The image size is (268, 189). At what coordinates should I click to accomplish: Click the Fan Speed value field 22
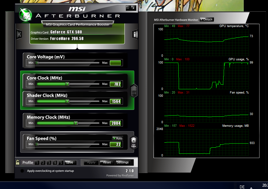(x=115, y=144)
